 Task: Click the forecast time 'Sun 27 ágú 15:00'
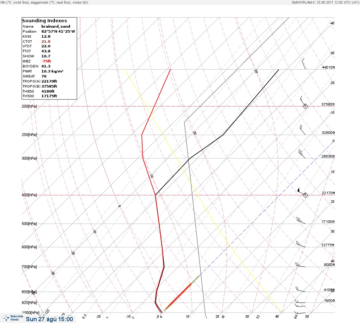pos(50,319)
